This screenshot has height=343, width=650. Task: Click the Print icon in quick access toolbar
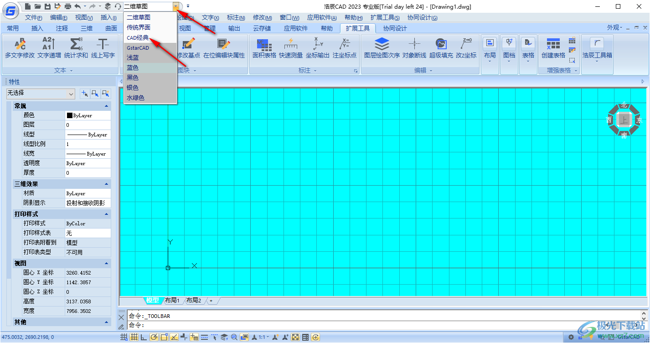point(67,6)
